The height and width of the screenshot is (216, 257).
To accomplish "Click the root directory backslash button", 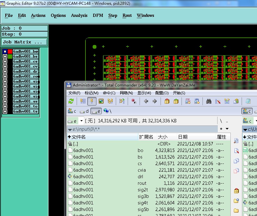I will 221,121.
